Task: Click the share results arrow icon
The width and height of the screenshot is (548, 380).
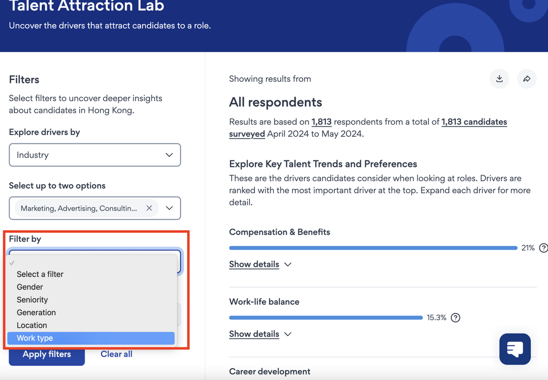Action: (x=527, y=79)
